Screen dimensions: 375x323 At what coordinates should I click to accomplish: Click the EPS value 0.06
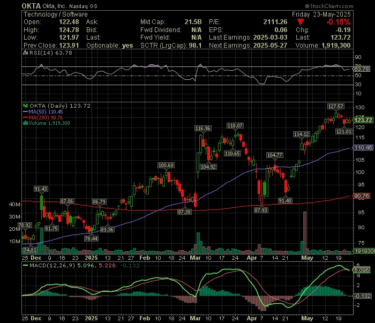281,30
